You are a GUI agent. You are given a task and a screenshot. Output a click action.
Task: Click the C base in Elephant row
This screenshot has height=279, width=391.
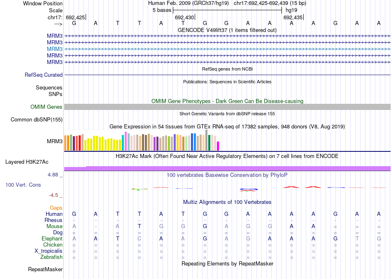click(x=140, y=238)
